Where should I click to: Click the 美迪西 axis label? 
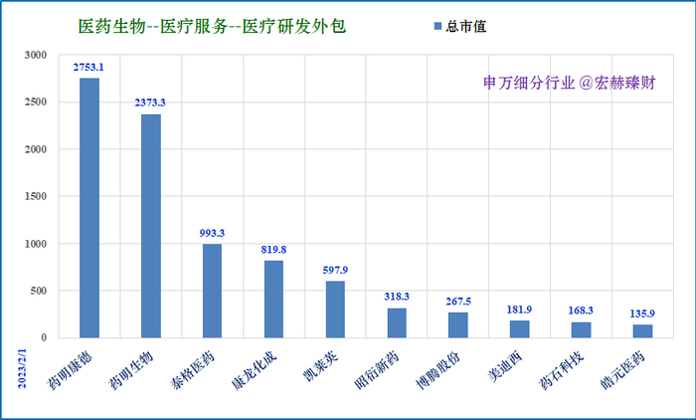click(505, 366)
